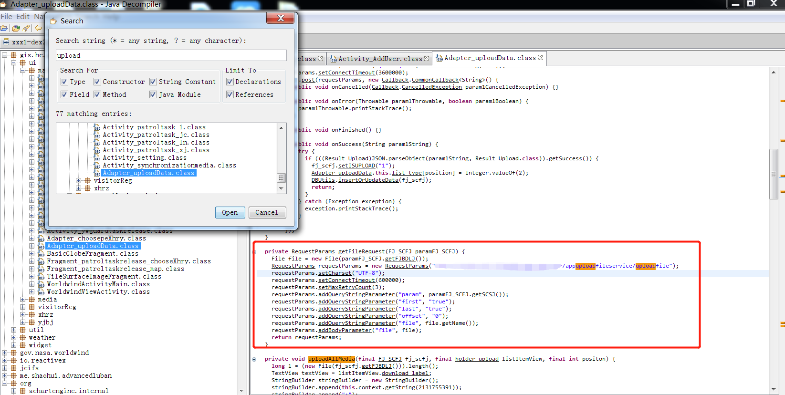Click the search results vertical scrollbar thumb
785x395 pixels.
[x=281, y=178]
